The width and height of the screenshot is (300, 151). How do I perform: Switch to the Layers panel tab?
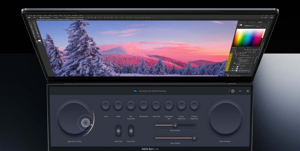point(234,48)
